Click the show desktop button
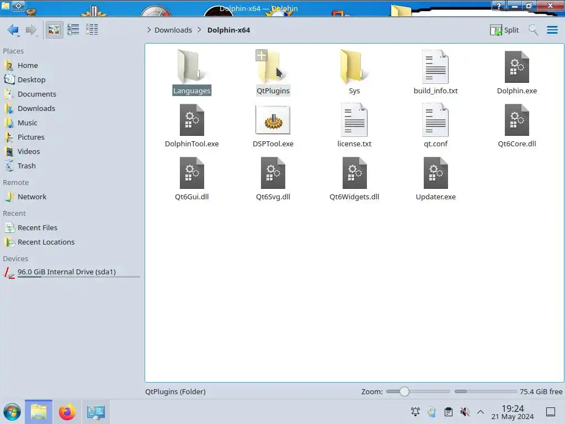 [x=550, y=411]
